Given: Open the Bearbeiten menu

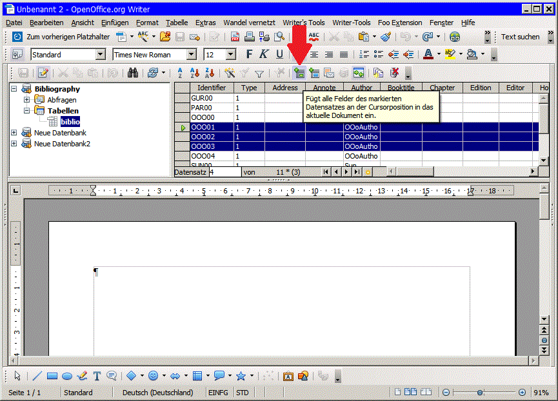Looking at the screenshot, I should tap(46, 23).
